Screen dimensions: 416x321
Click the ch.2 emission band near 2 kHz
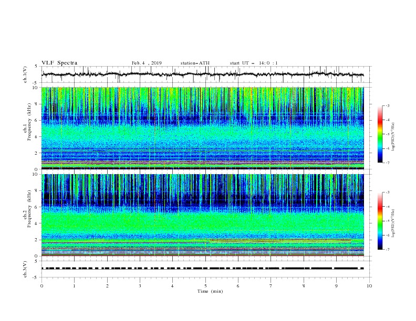point(280,241)
